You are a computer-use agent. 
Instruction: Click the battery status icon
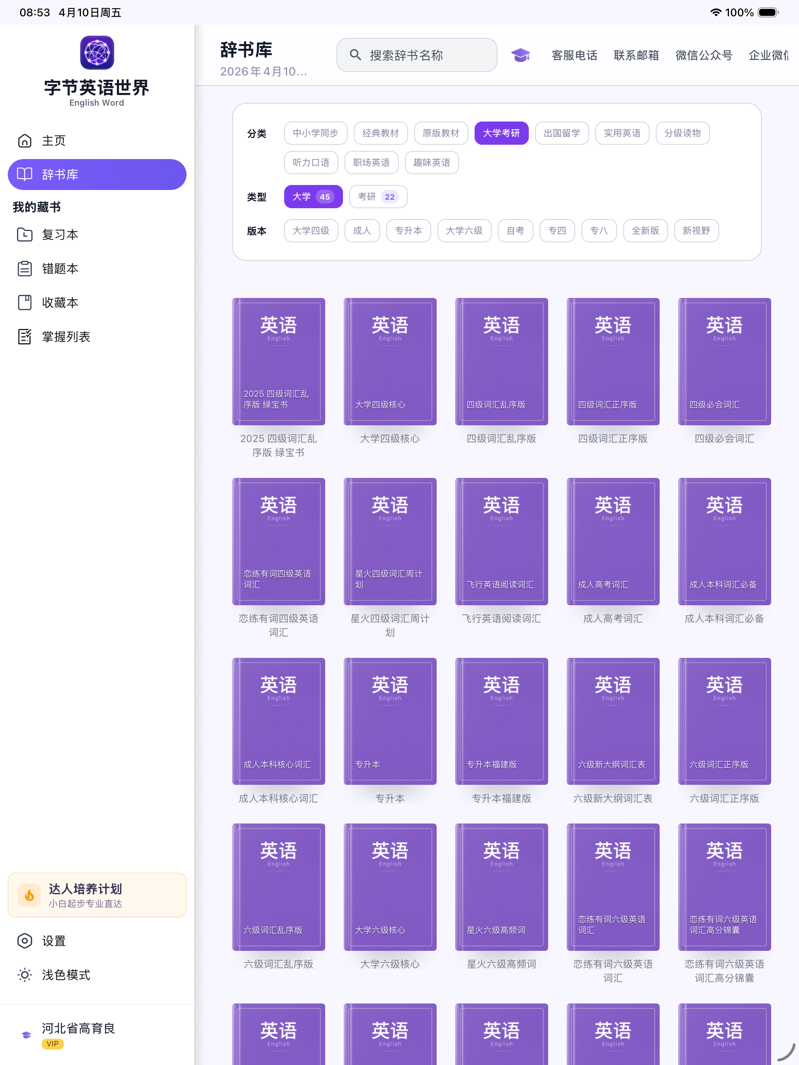point(768,12)
